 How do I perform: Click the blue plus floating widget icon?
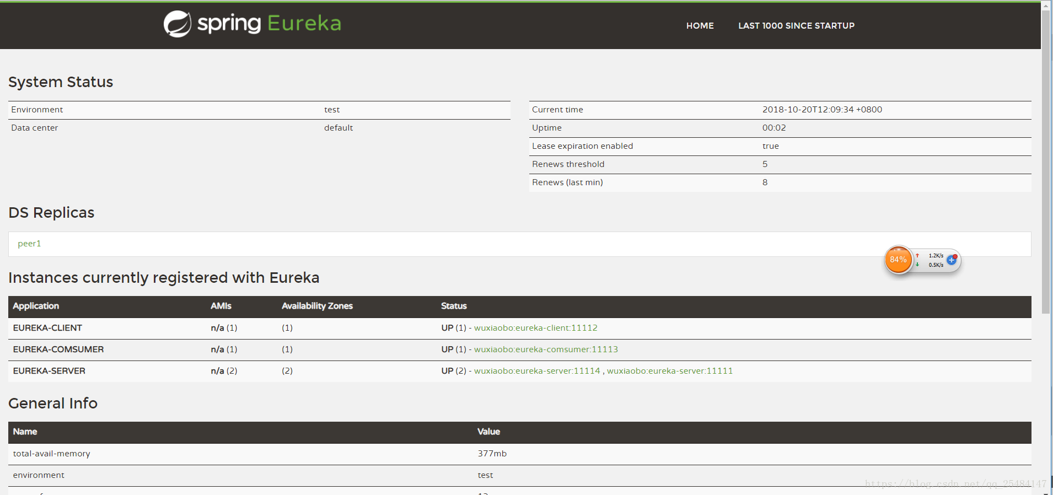(952, 260)
